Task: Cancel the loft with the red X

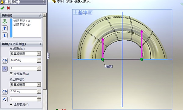Action: point(8,8)
